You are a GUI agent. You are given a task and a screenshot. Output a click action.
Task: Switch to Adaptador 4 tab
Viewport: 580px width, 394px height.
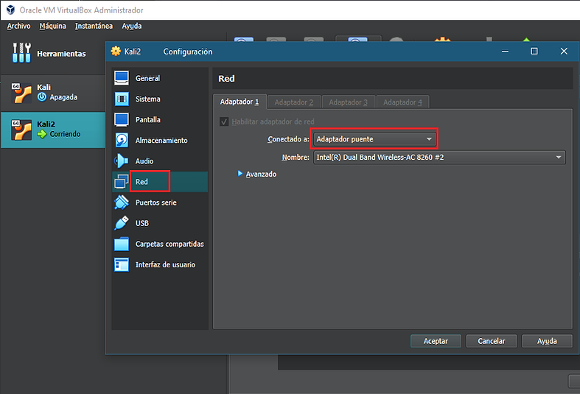[402, 102]
